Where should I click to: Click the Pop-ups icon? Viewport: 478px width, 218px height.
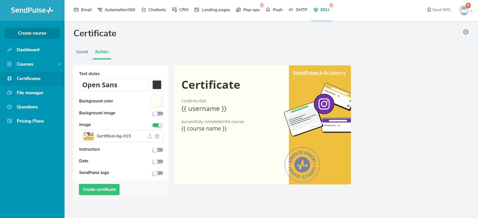[x=238, y=10]
